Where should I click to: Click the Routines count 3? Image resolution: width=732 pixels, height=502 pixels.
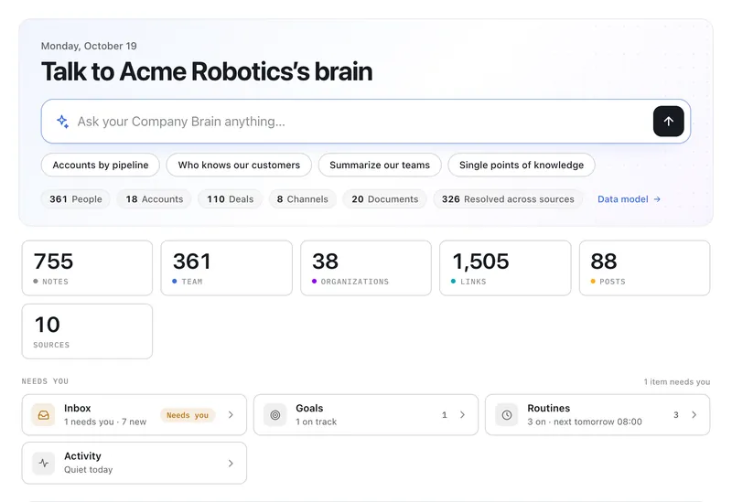tap(675, 415)
